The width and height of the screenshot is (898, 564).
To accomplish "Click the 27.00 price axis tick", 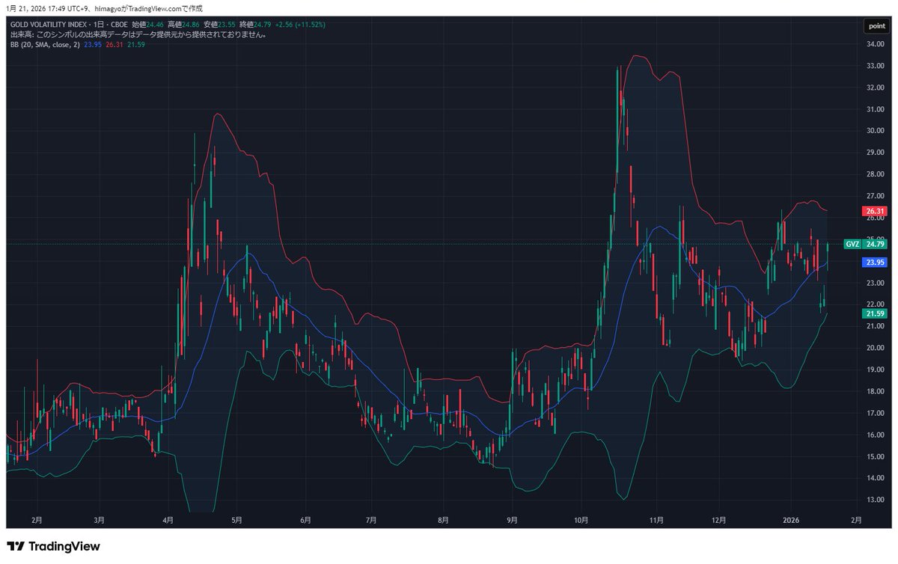I will click(x=876, y=196).
